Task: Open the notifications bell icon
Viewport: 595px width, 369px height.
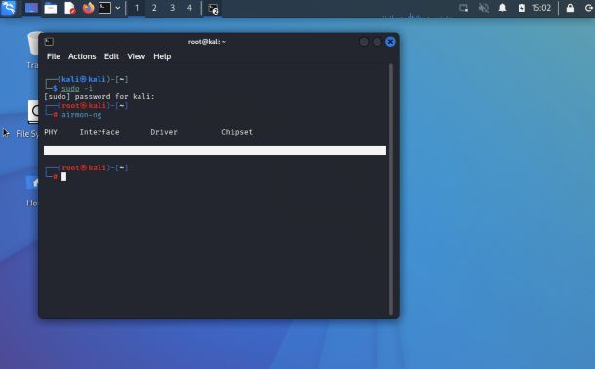Action: pyautogui.click(x=502, y=8)
